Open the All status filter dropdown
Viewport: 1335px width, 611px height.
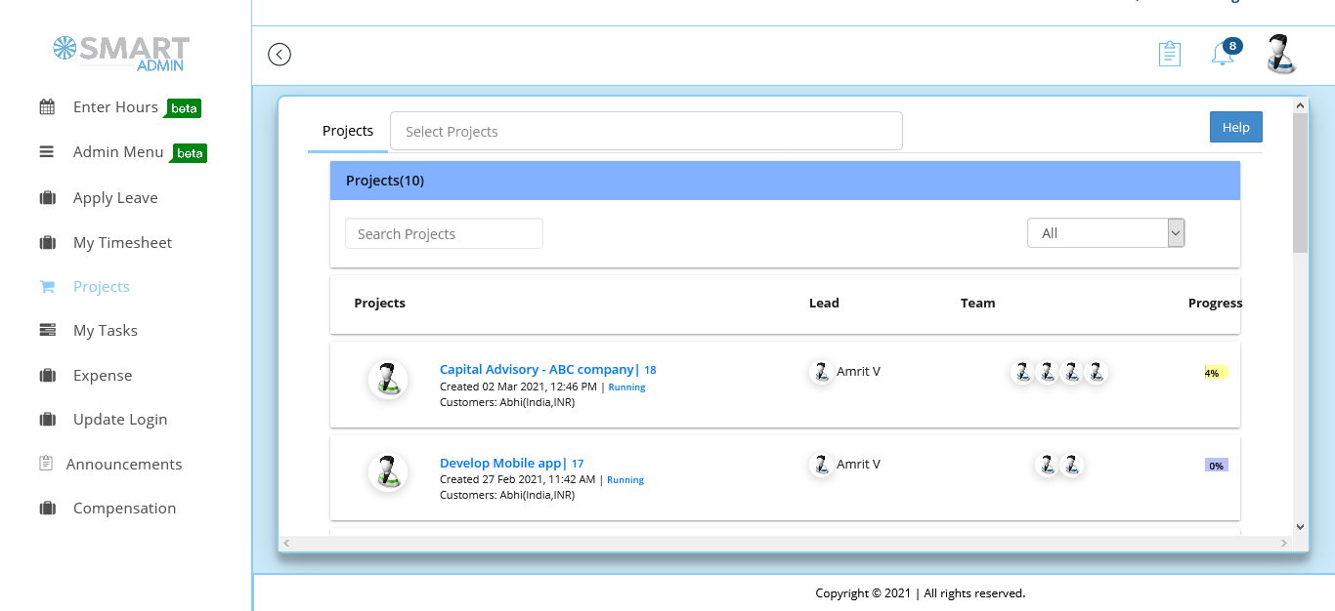click(1105, 233)
